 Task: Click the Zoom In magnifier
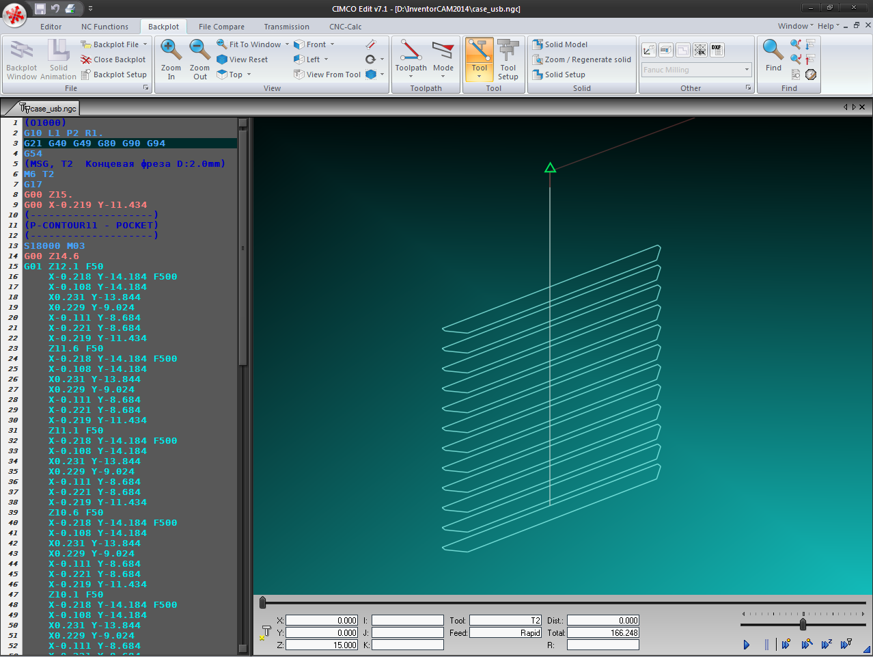point(171,59)
